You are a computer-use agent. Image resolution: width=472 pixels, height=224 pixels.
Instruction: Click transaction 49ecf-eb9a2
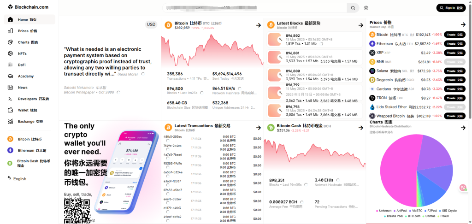pyautogui.click(x=172, y=217)
